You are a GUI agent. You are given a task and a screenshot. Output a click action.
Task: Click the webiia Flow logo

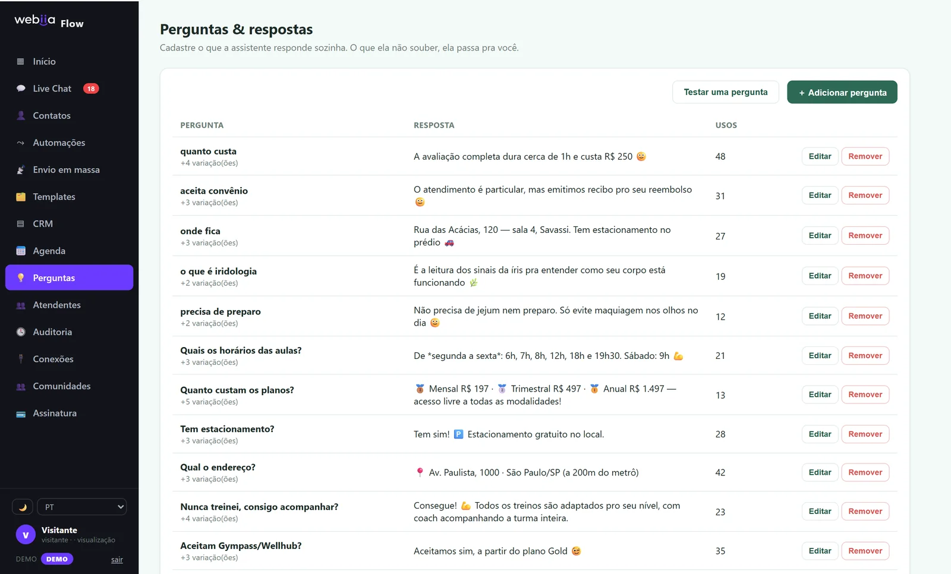click(49, 21)
